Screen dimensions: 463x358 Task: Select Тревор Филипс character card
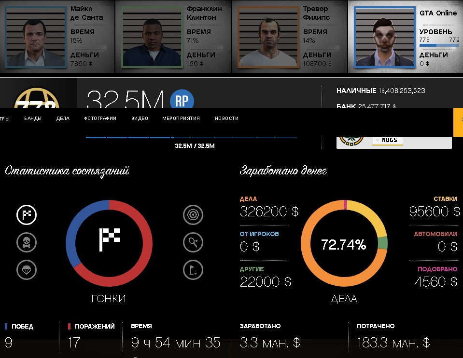(x=289, y=37)
